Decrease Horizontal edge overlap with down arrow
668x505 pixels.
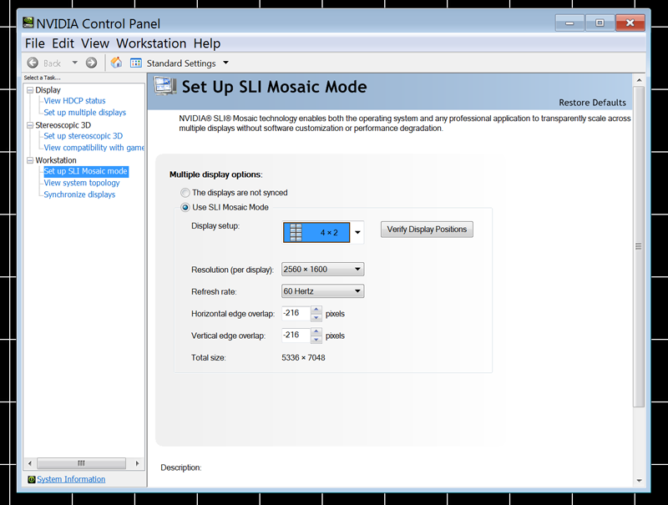[x=316, y=317]
